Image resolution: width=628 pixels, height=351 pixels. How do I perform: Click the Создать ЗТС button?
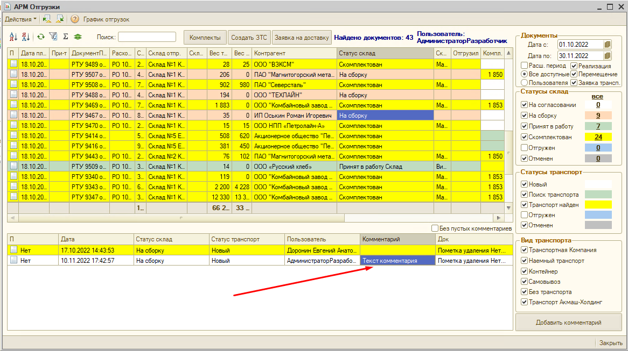249,38
